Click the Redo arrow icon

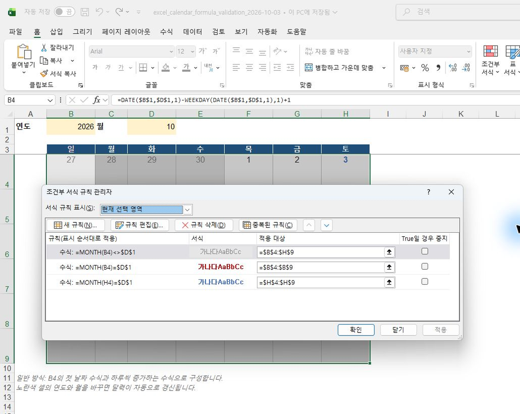click(119, 12)
